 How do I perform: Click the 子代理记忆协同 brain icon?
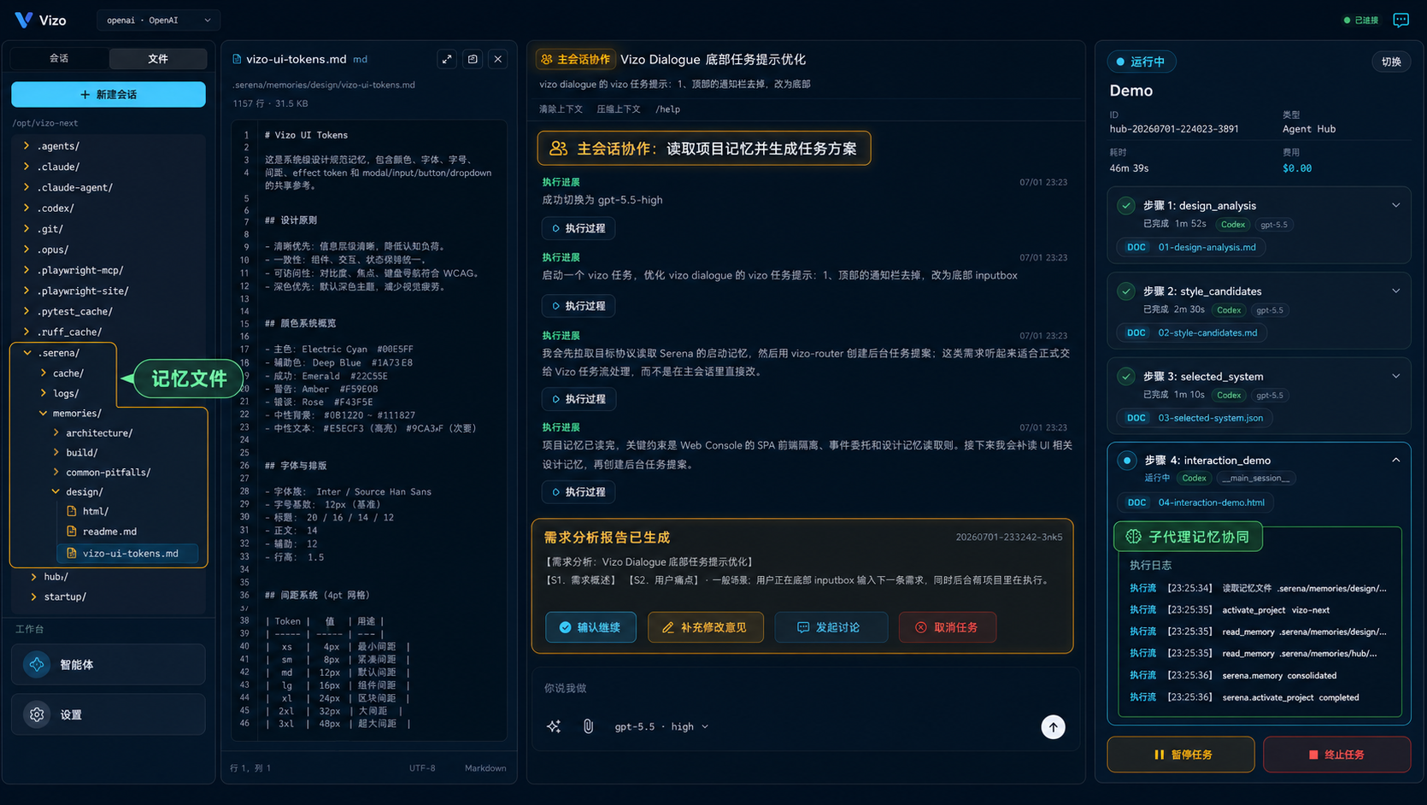tap(1133, 537)
